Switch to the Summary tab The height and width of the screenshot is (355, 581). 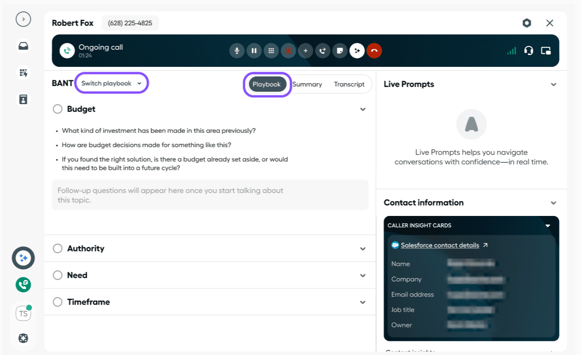point(307,84)
